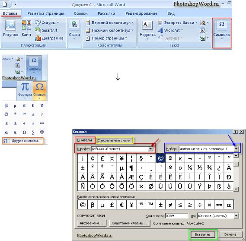Open the quick access toolbar dropdown
246x241 pixels.
[15, 3]
